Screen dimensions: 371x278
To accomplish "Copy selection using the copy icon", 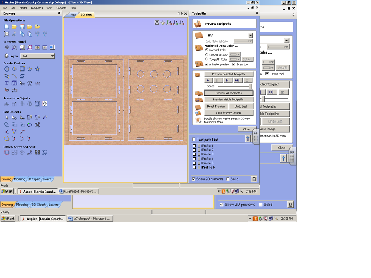I will coord(22,34).
